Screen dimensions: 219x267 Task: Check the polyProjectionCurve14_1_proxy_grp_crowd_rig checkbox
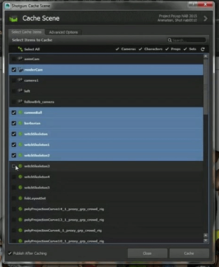tap(14, 209)
